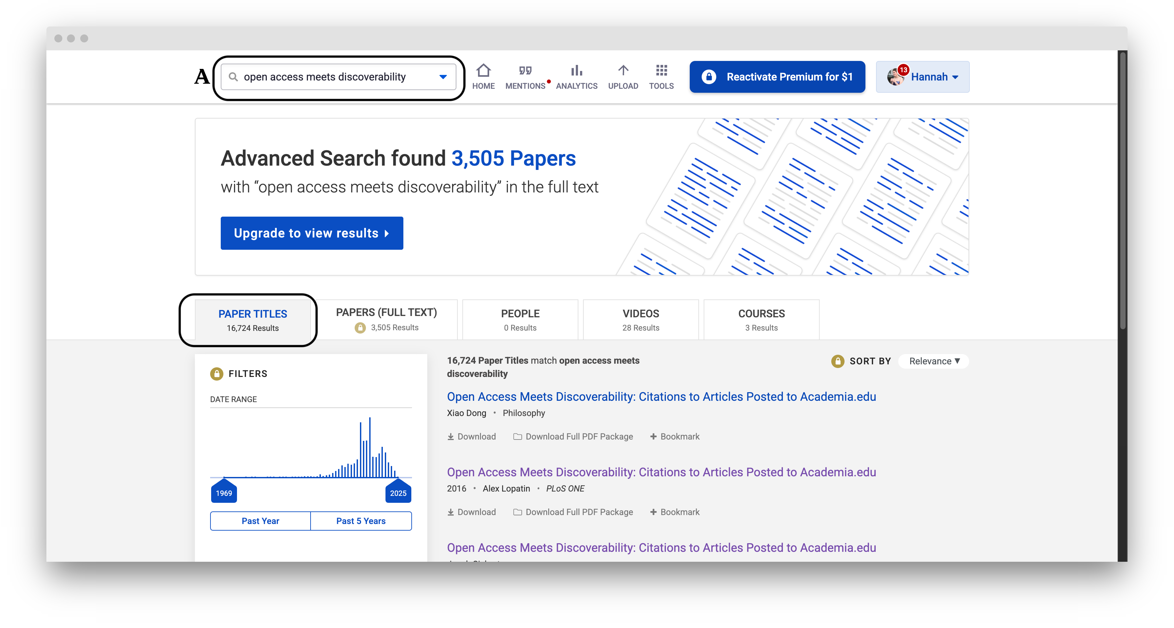The height and width of the screenshot is (628, 1174).
Task: Click author Alex Lopatin
Action: point(506,489)
